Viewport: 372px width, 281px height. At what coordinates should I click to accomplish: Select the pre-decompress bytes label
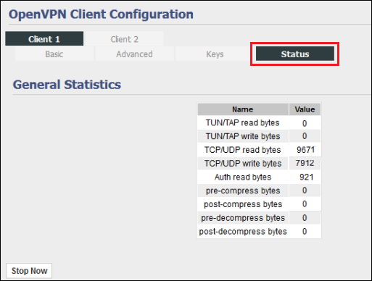(x=243, y=218)
